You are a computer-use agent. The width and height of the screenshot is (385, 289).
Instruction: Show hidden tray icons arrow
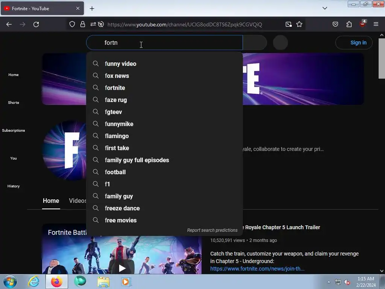(329, 282)
